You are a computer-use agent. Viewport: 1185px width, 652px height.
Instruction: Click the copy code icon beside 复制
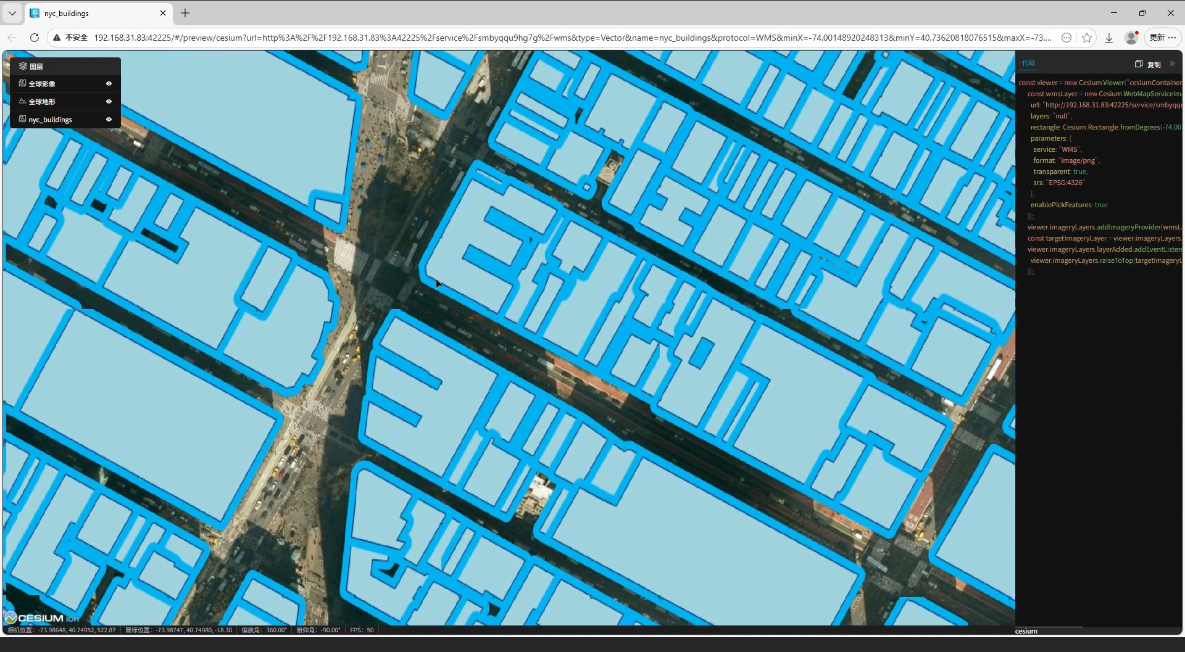click(1138, 64)
